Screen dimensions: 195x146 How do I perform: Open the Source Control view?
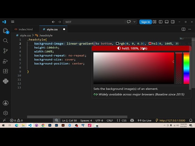click(5, 51)
